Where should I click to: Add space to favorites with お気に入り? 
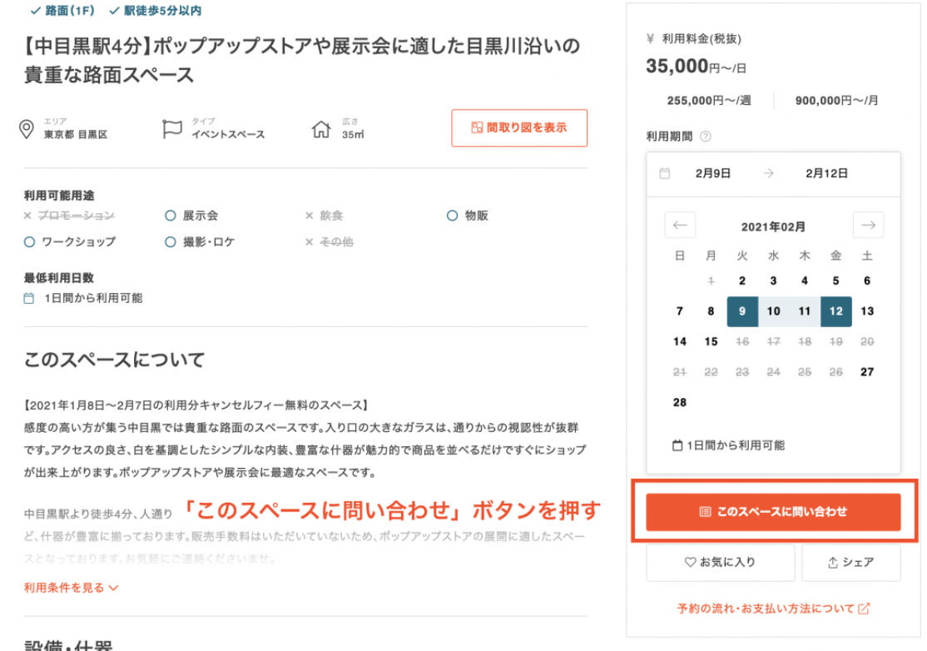720,562
